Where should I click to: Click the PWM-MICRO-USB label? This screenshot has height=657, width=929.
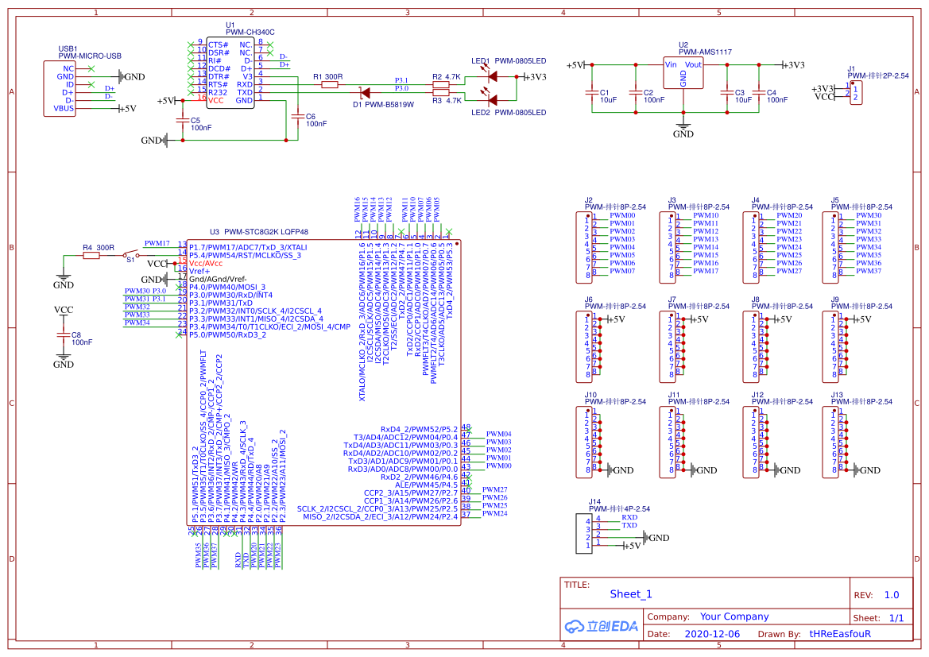(90, 56)
